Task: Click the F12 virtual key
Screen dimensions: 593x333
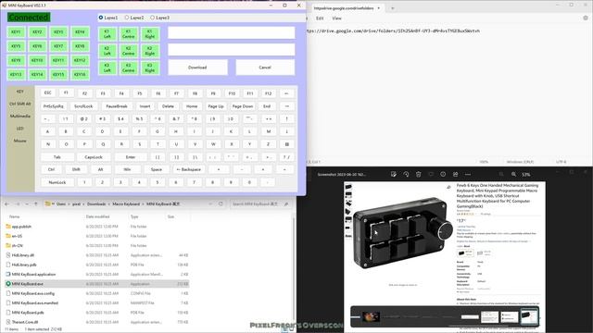Action: pos(268,93)
